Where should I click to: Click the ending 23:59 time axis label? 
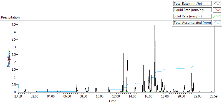click(214, 97)
